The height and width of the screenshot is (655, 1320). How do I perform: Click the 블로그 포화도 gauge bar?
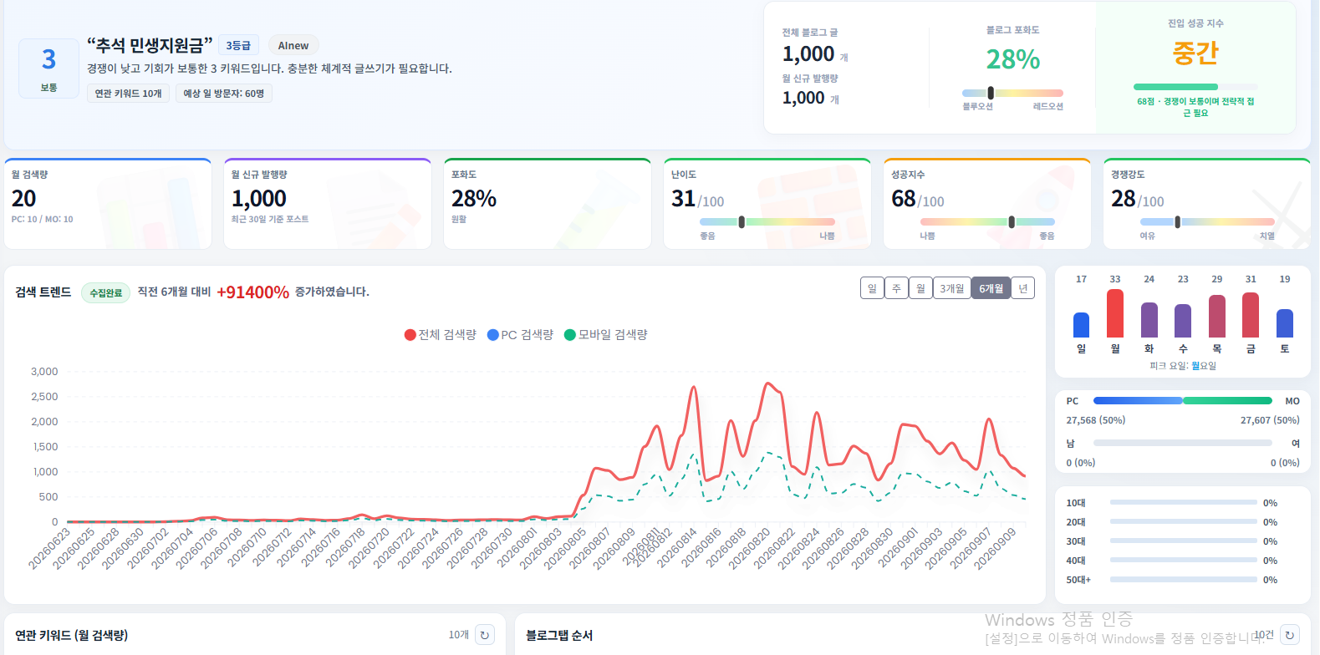point(1012,93)
